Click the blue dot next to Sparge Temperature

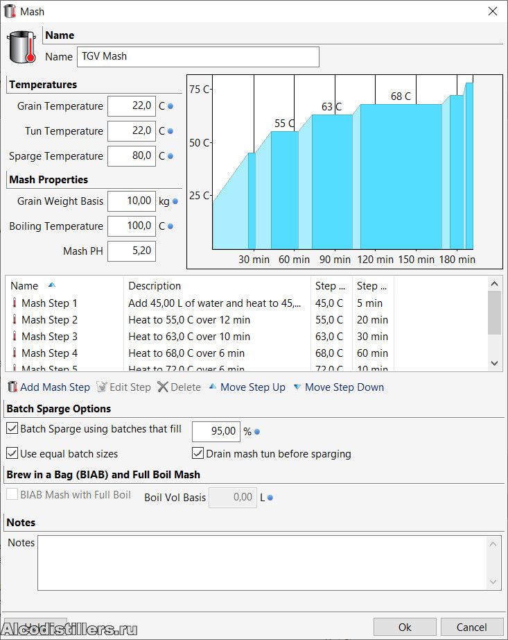point(170,157)
